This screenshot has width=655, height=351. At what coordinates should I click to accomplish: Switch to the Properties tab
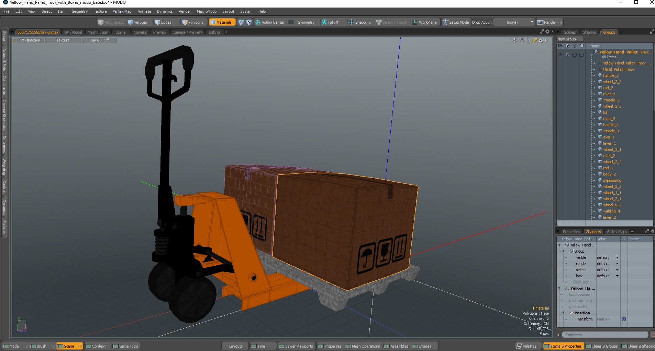pyautogui.click(x=571, y=232)
